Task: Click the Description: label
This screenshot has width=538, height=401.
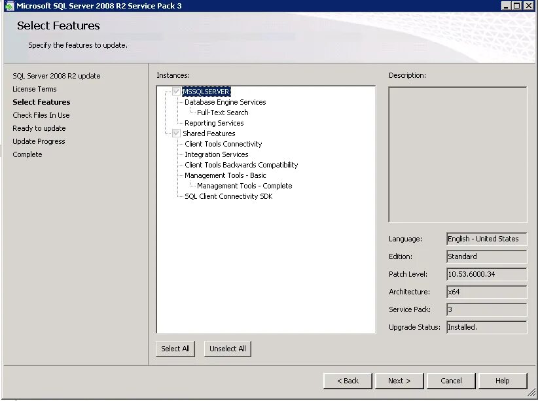Action: pos(407,75)
